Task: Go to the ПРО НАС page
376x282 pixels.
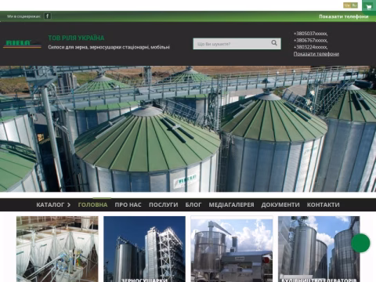Action: tap(128, 204)
